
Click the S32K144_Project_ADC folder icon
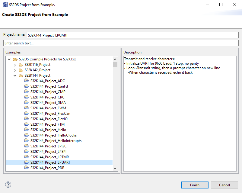click(x=27, y=81)
